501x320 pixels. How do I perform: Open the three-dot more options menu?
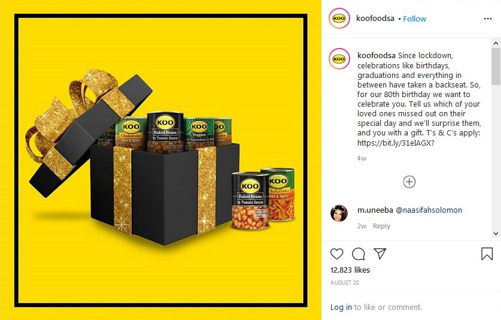(488, 19)
